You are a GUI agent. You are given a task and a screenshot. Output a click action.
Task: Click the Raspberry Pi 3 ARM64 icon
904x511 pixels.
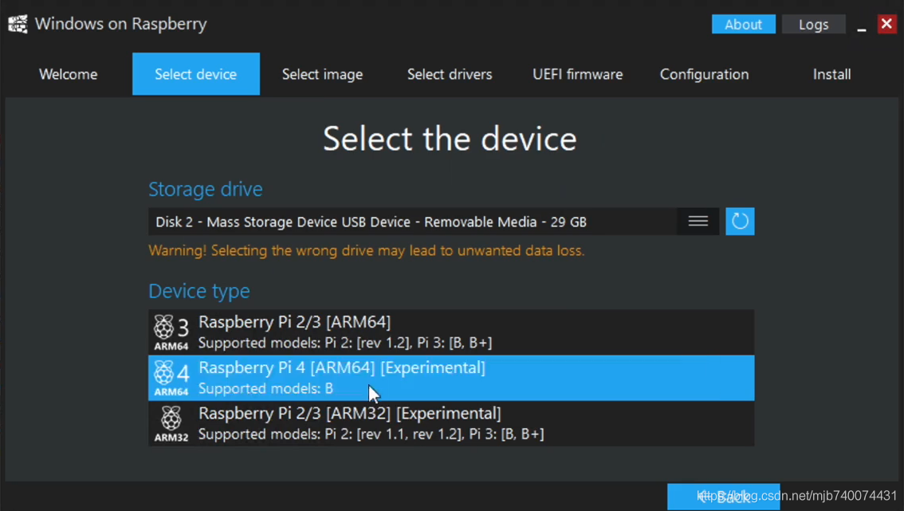[171, 332]
